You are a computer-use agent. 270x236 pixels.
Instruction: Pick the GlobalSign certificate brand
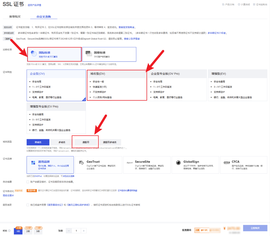[x=195, y=165]
